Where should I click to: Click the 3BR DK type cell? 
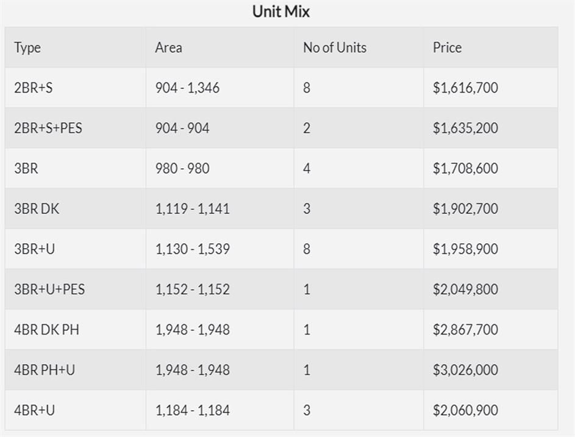(x=37, y=208)
